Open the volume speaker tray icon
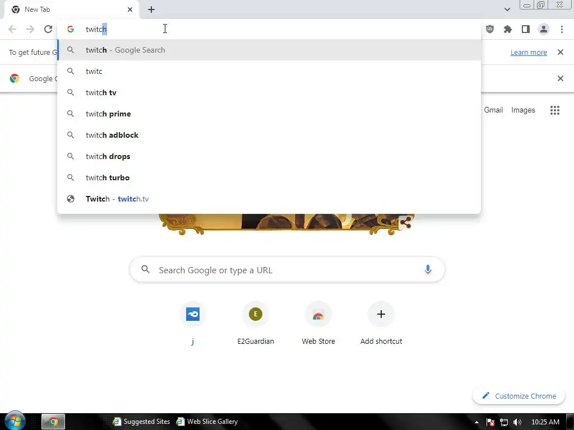The height and width of the screenshot is (430, 574). pos(517,422)
